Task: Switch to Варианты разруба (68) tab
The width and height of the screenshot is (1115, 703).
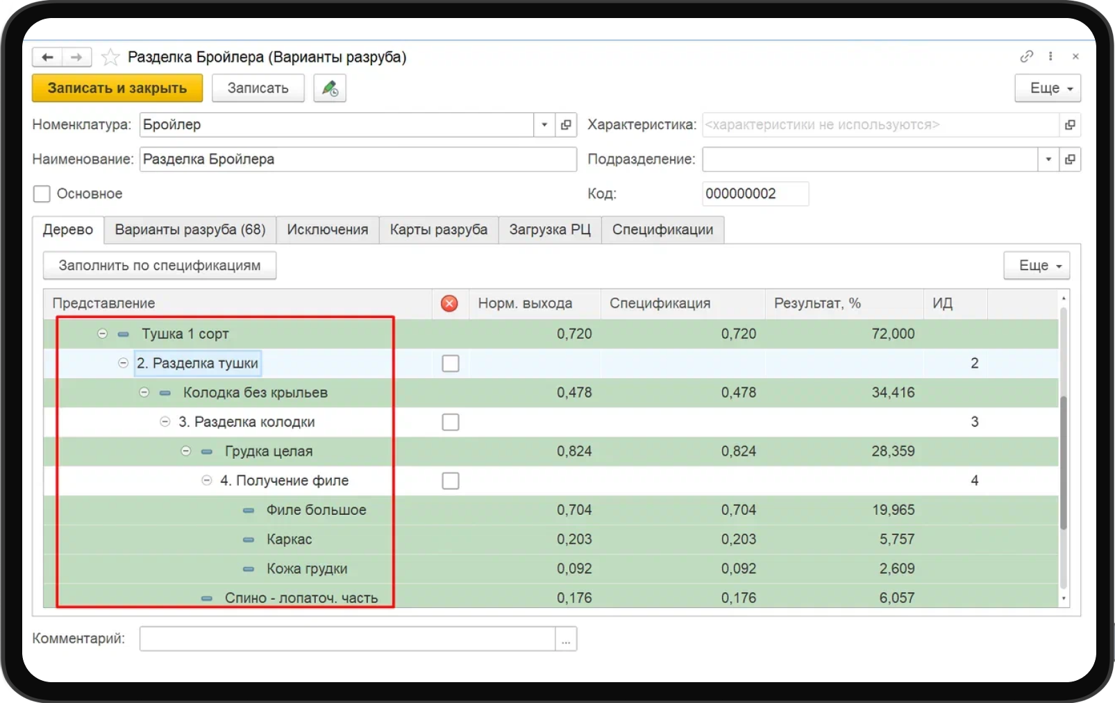Action: [190, 230]
